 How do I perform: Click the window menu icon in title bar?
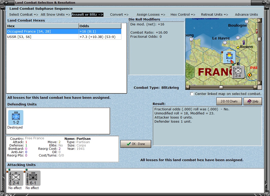6,3
